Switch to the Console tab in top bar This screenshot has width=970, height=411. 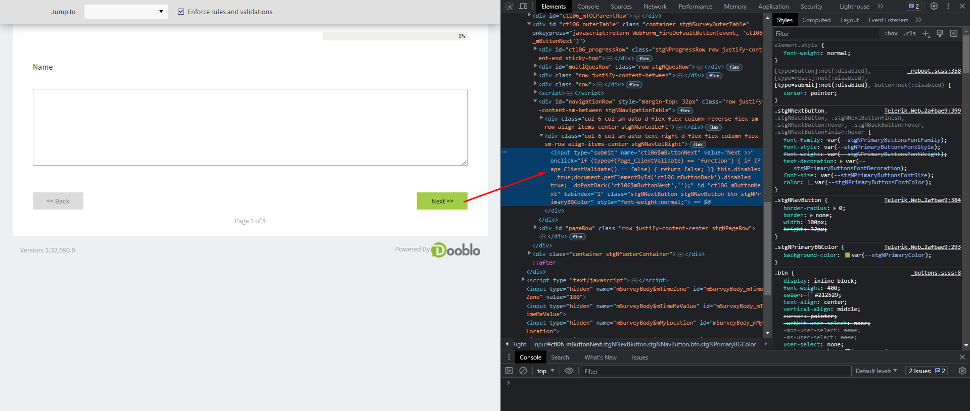tap(588, 7)
